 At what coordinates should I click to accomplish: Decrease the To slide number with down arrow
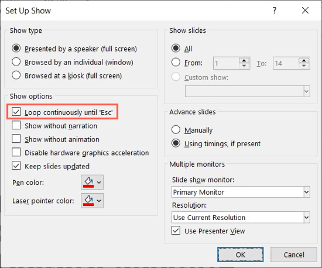(x=304, y=66)
